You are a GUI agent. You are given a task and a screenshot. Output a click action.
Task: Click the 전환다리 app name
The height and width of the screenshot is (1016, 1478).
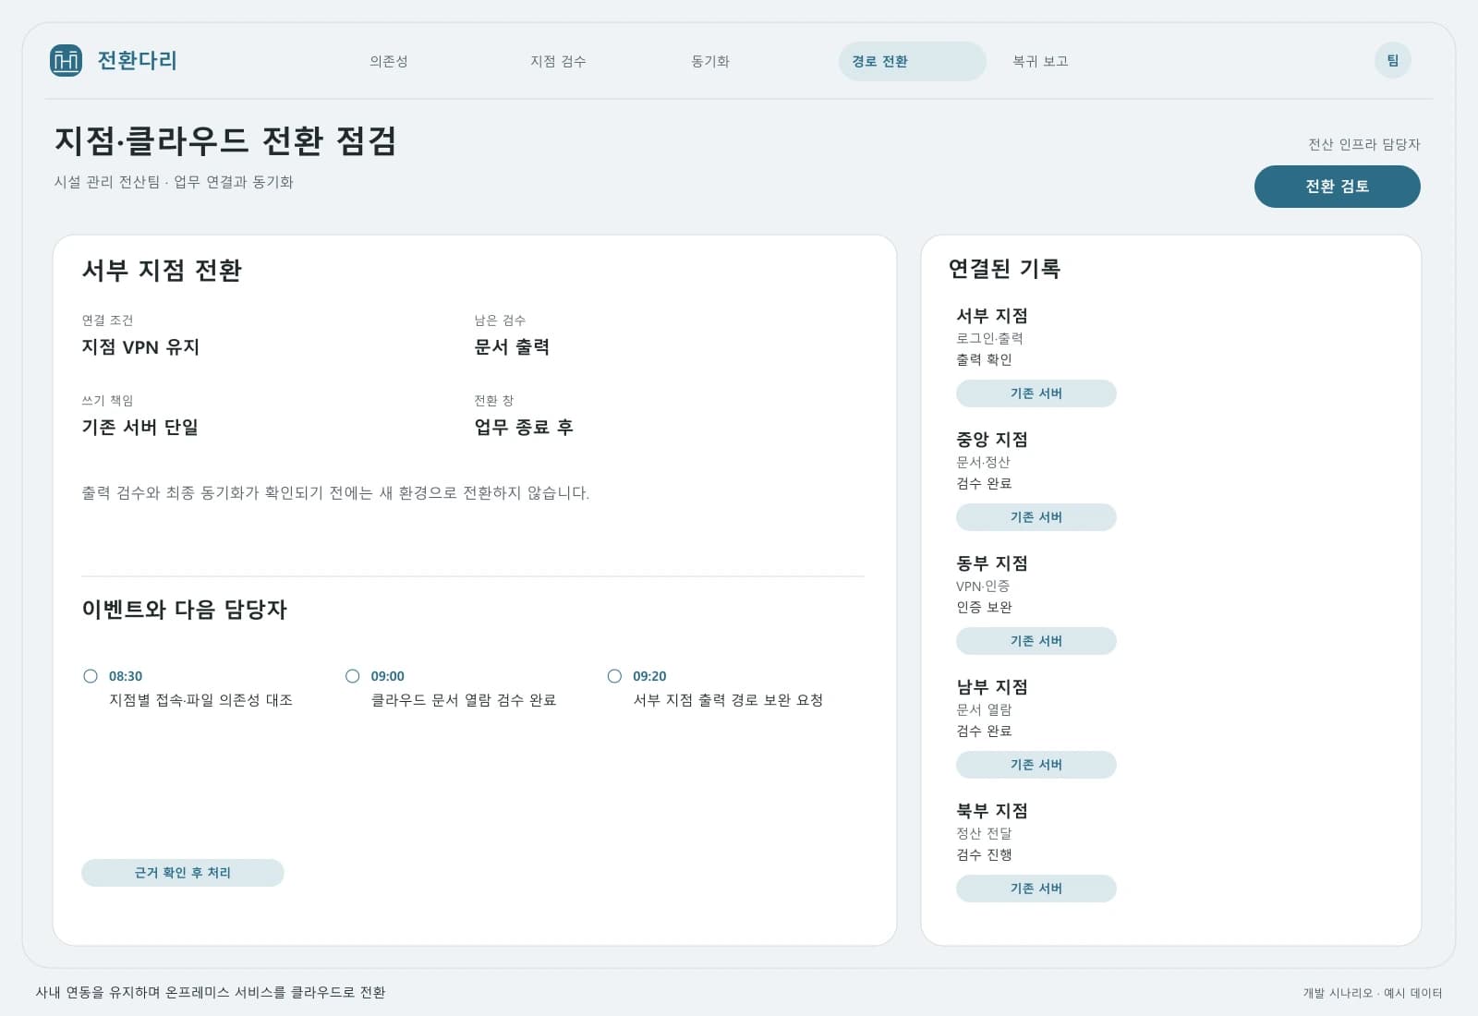coord(137,61)
